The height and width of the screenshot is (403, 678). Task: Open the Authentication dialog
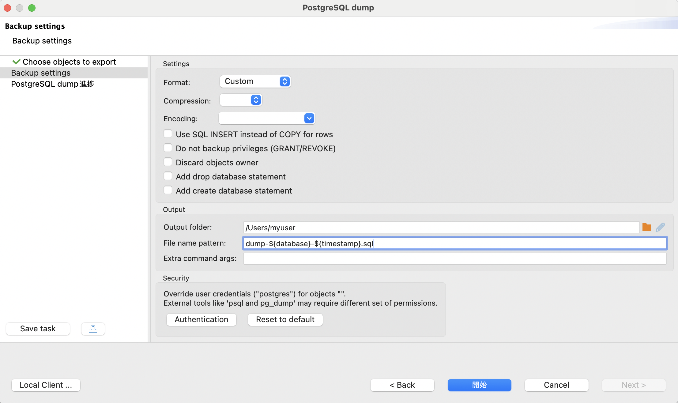point(201,319)
